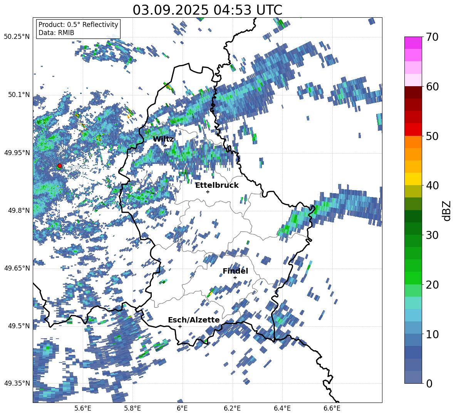Click the yellow colorbar segment at 40
The height and width of the screenshot is (416, 456).
point(413,179)
